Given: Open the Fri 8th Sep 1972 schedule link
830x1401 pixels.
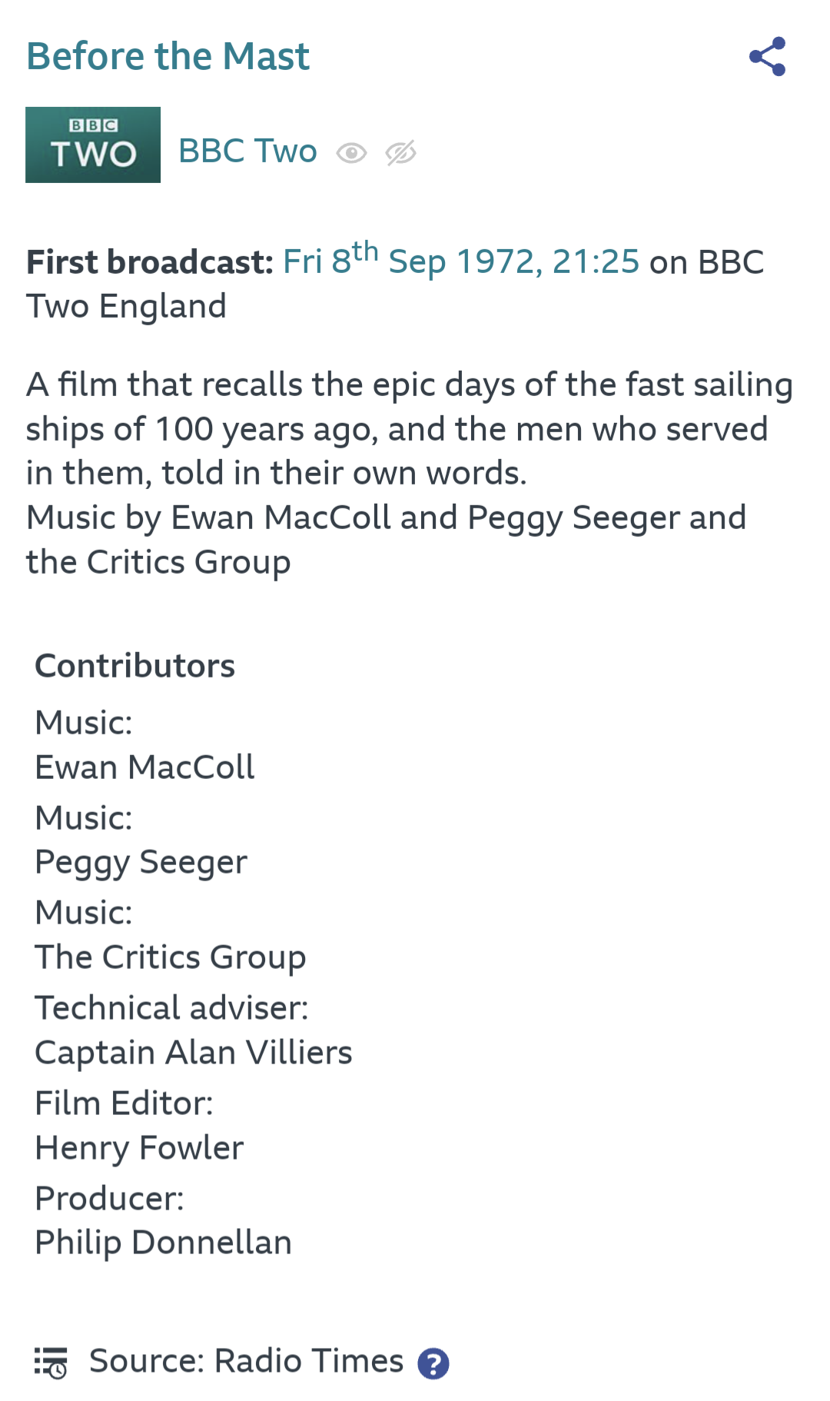Looking at the screenshot, I should click(x=460, y=261).
